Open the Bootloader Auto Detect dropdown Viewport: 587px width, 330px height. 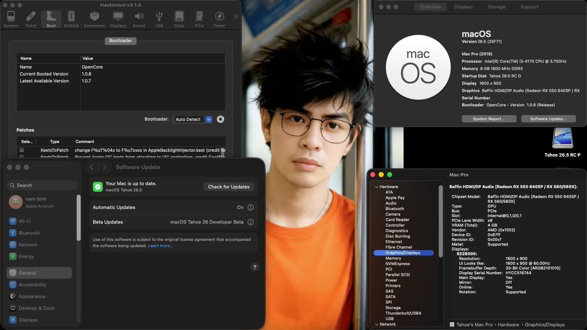(192, 119)
